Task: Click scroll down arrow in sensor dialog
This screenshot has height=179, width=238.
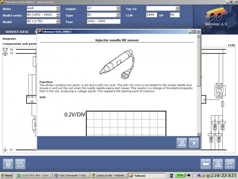Action: [x=198, y=134]
